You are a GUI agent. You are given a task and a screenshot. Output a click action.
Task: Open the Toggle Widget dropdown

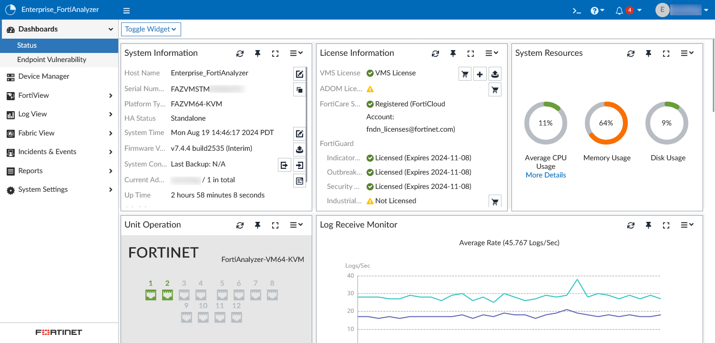click(151, 29)
